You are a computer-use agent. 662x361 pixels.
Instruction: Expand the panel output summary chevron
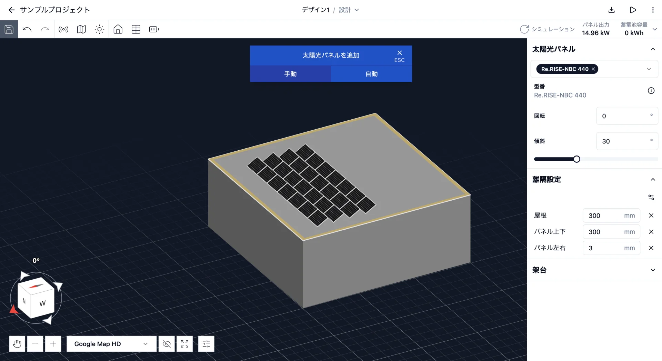click(655, 29)
